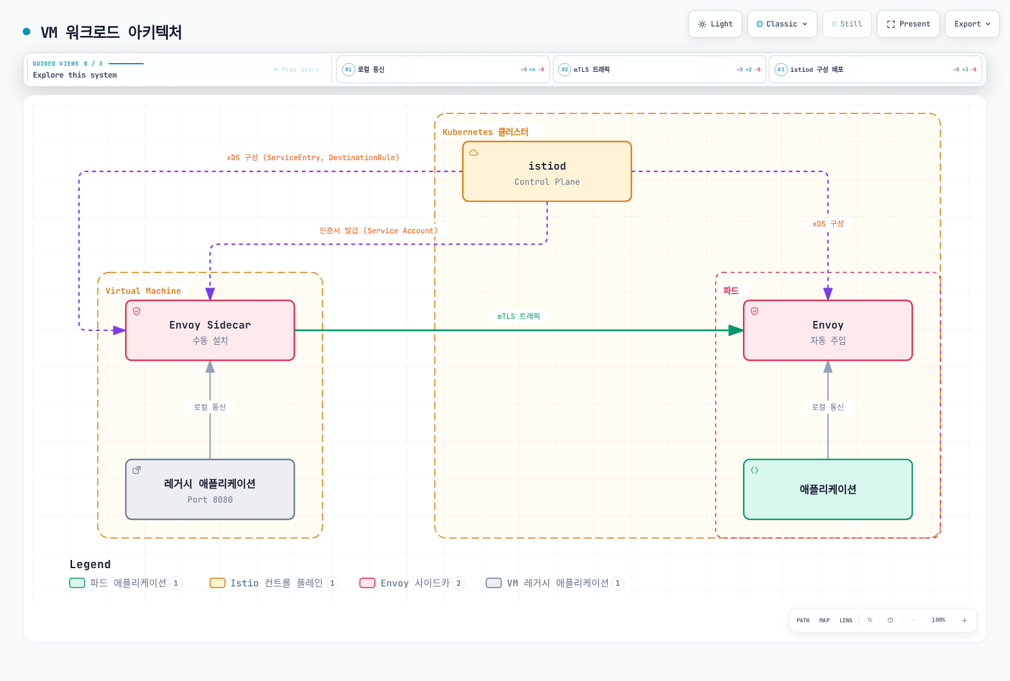Toggle Istio 컨트롤 플레인 legend swatch
The height and width of the screenshot is (681, 1010).
point(218,583)
